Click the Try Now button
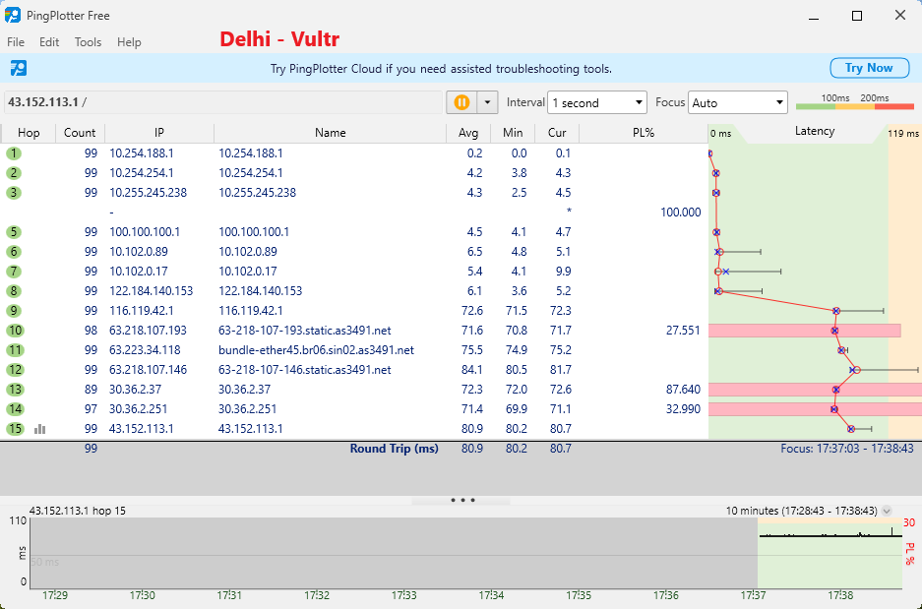 (x=869, y=68)
